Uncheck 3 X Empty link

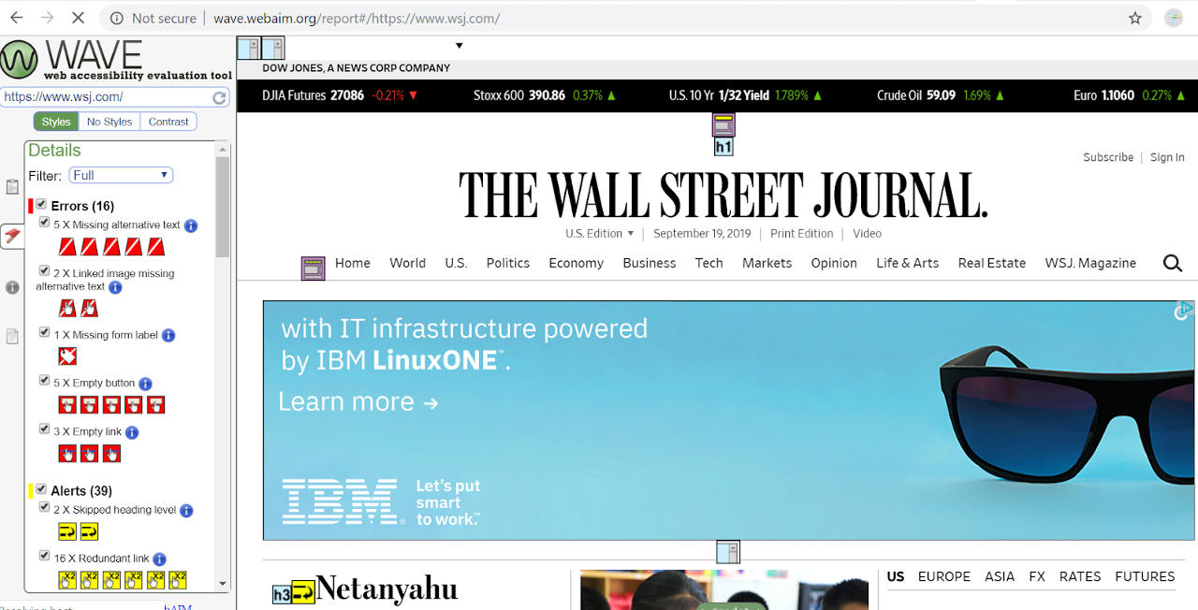(x=44, y=428)
